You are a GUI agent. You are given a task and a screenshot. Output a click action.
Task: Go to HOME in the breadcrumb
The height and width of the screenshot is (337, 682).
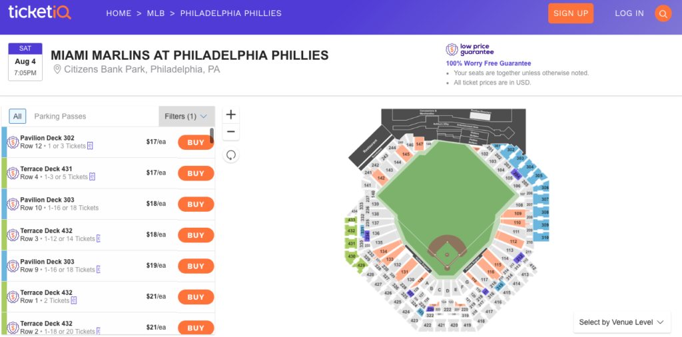tap(119, 13)
